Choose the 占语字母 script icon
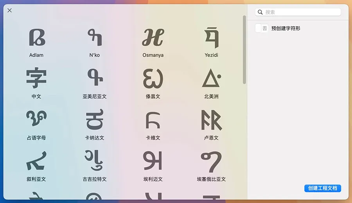352x203 pixels. [36, 120]
